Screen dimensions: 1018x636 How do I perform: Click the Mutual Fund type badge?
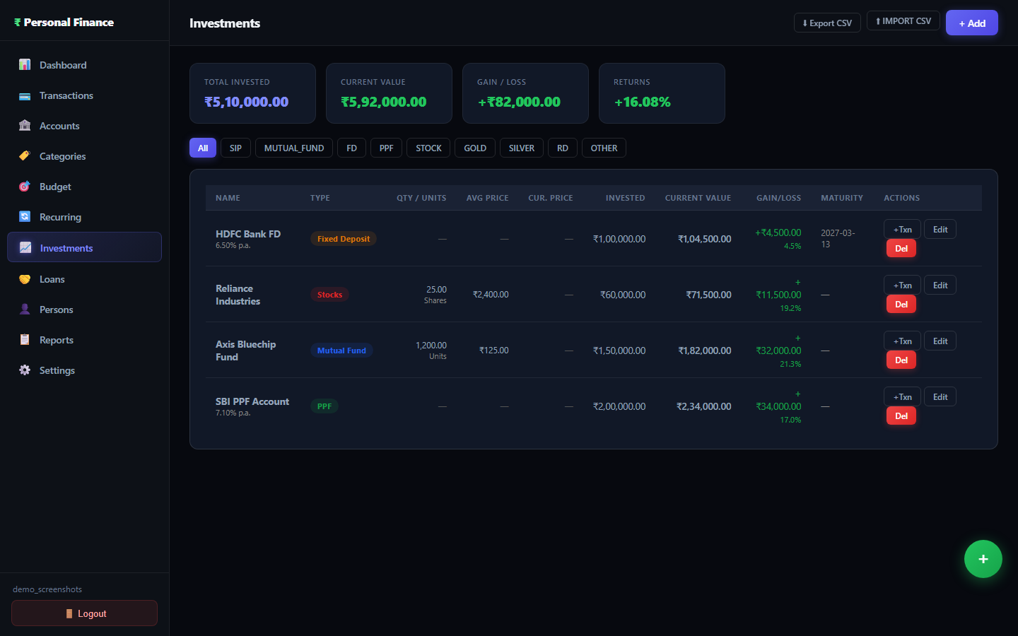[x=341, y=351]
